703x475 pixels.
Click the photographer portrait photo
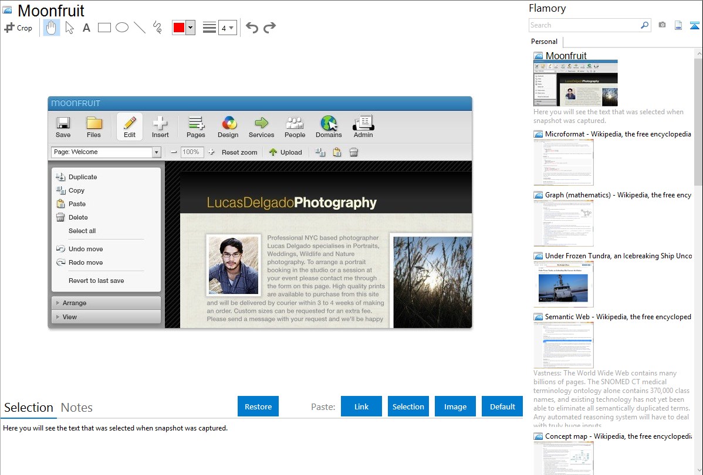234,265
